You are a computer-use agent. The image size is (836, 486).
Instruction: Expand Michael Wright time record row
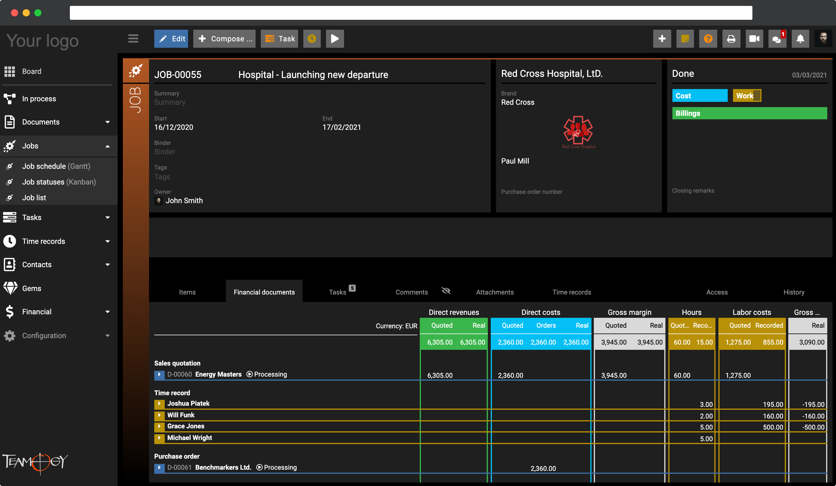pos(159,438)
